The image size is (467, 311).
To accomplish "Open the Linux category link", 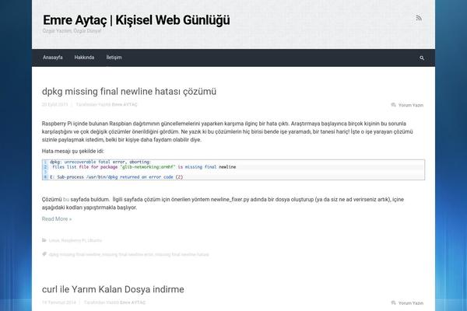I will click(54, 240).
